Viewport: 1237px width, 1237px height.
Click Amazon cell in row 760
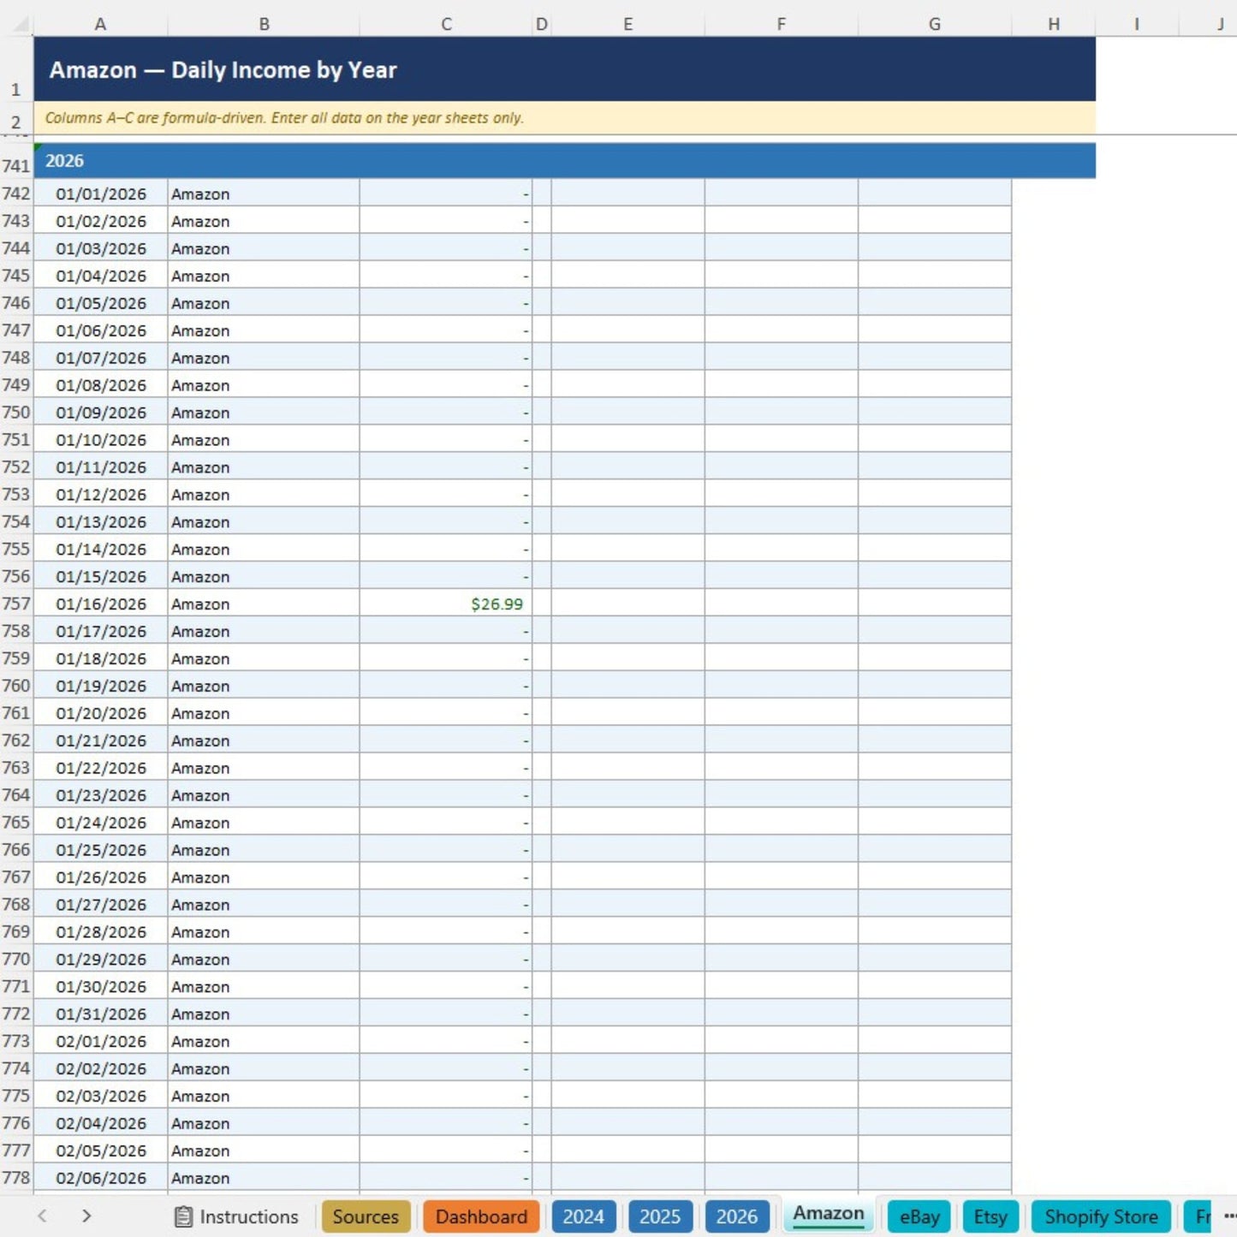click(264, 686)
